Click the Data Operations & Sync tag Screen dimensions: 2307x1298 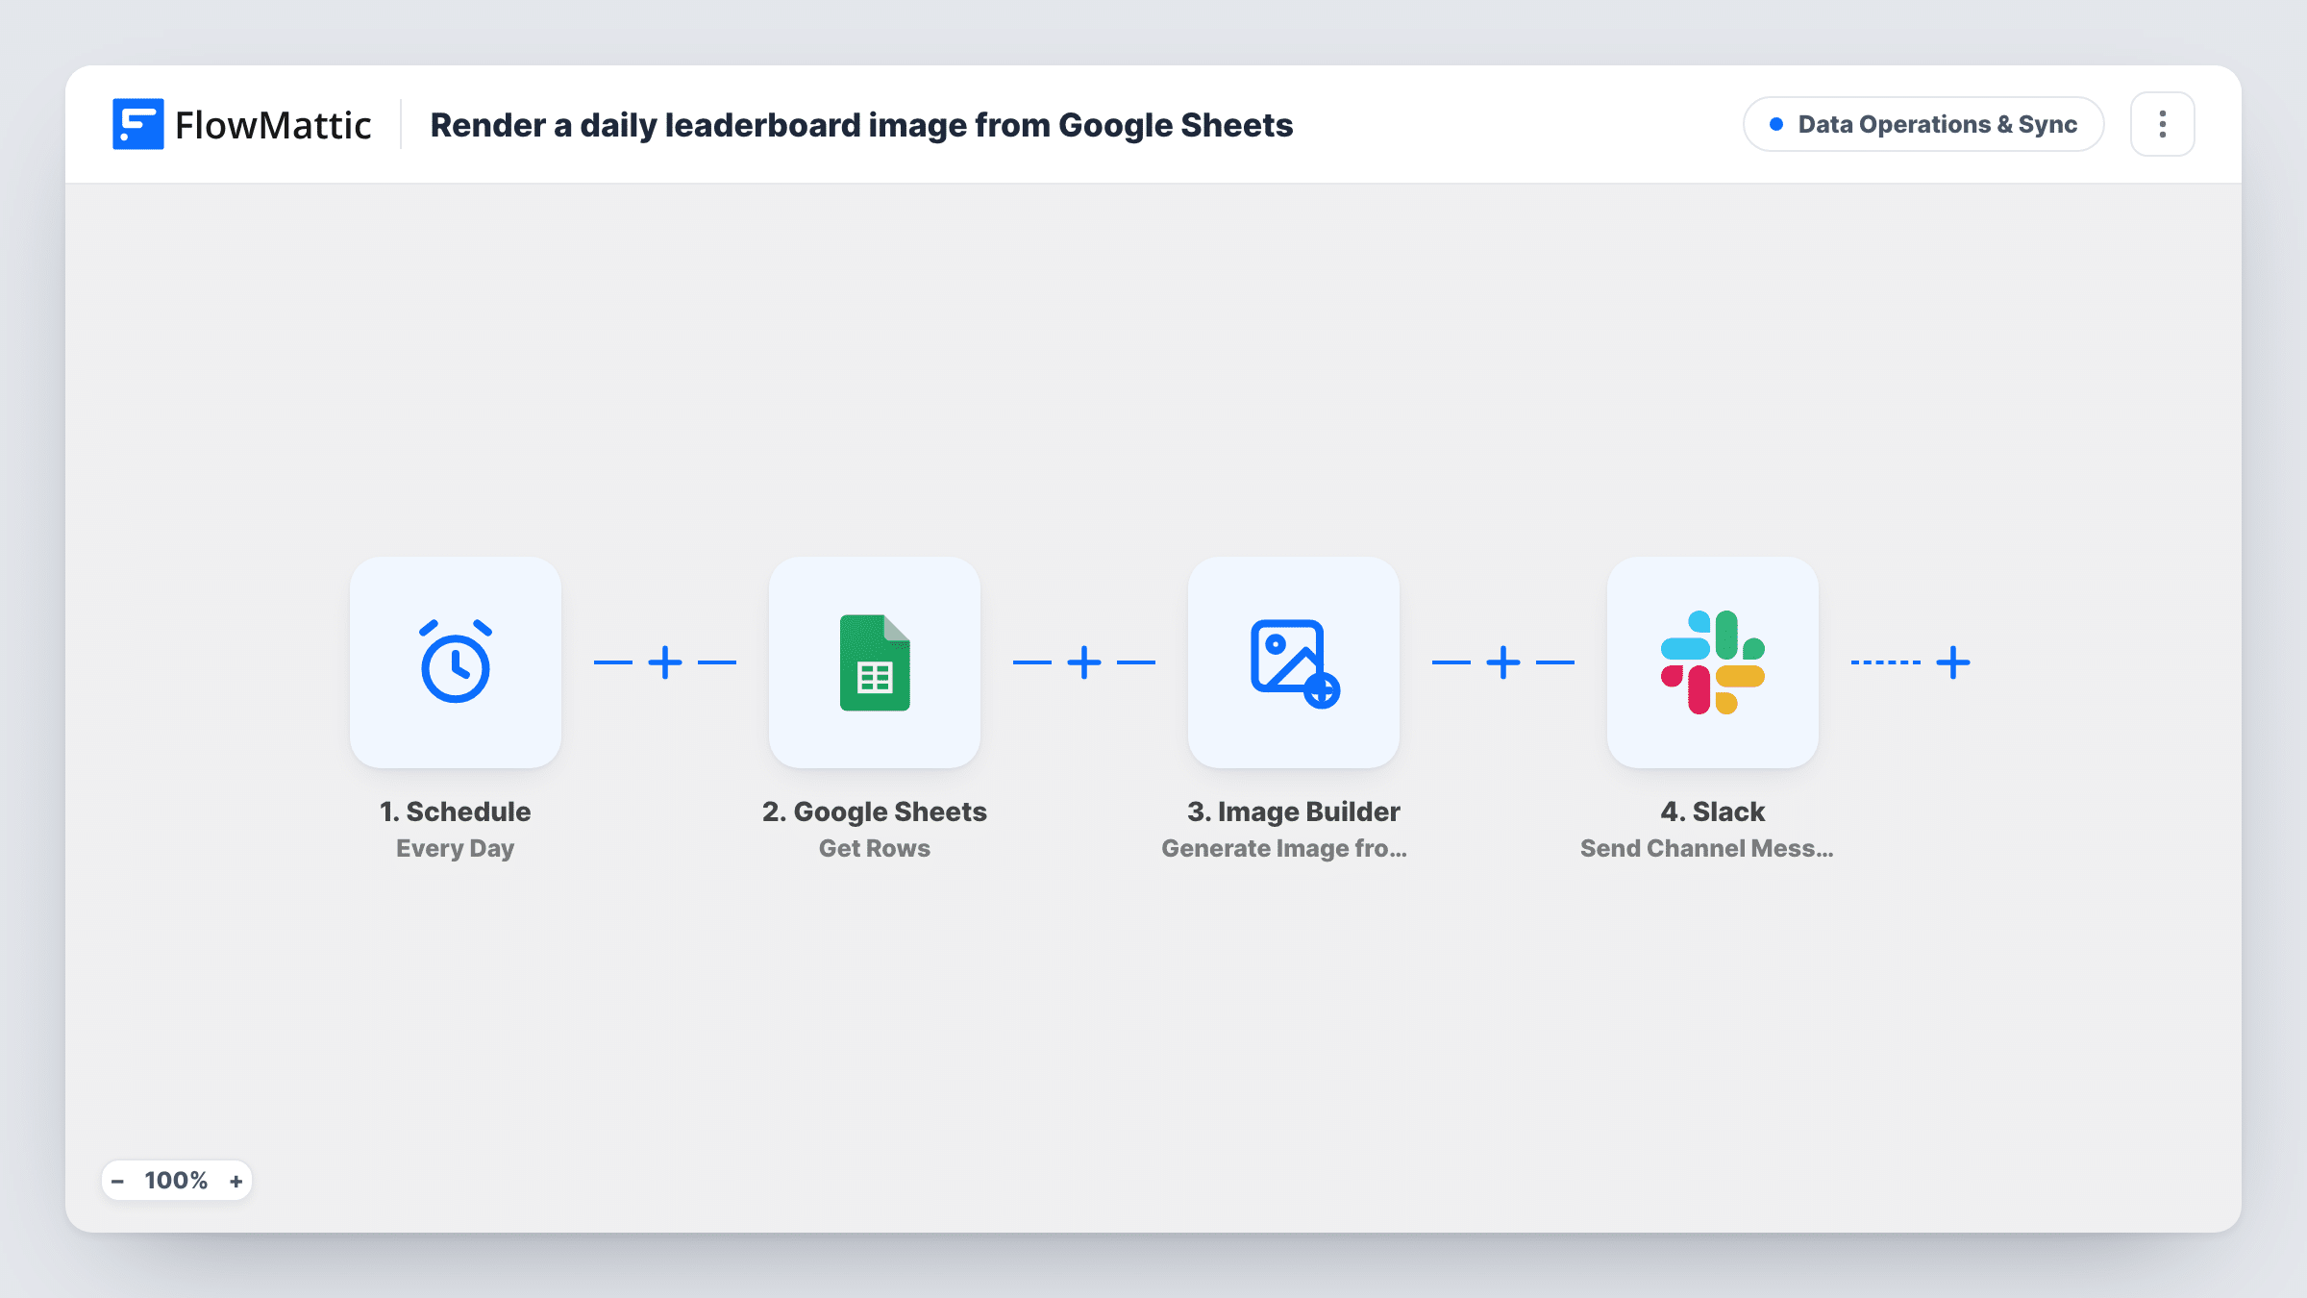click(x=1923, y=124)
